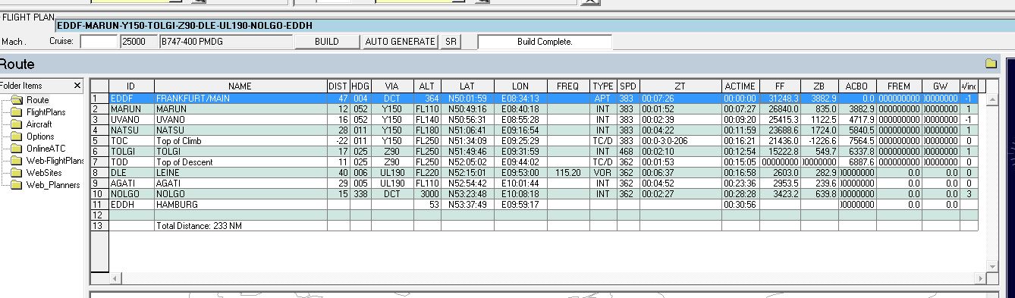Click the yellow folder icon beside Route header
The height and width of the screenshot is (298, 1015).
coord(990,64)
